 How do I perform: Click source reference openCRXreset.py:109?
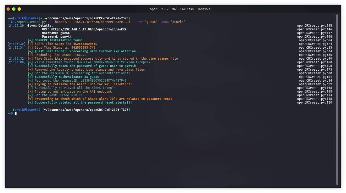point(315,92)
